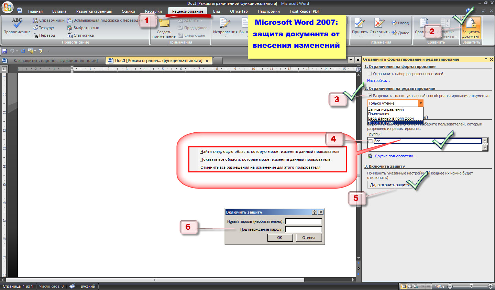Open the Только чтение editing type dropdown
The image size is (495, 290).
click(x=421, y=103)
